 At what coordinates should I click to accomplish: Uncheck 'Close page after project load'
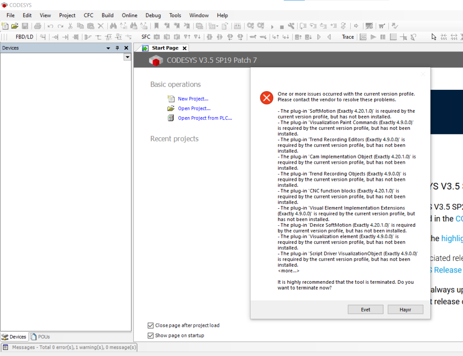tap(151, 325)
